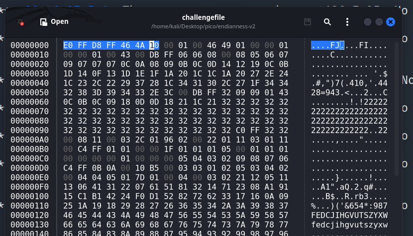This screenshot has width=413, height=236.
Task: Click the GHex app icon in header
Action: (20, 22)
